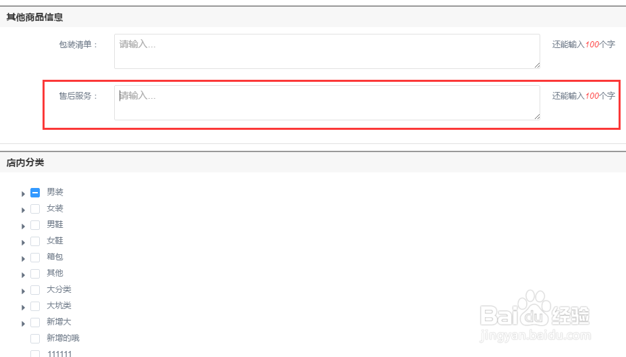Focus the 售后服务 text area
Viewport: 626px width, 357px height.
point(327,103)
